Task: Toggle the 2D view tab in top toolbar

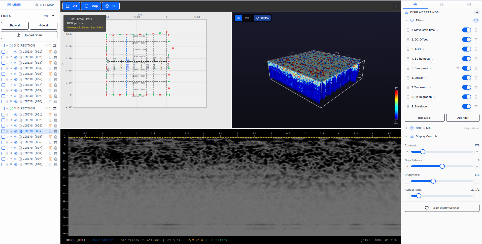Action: [71, 6]
